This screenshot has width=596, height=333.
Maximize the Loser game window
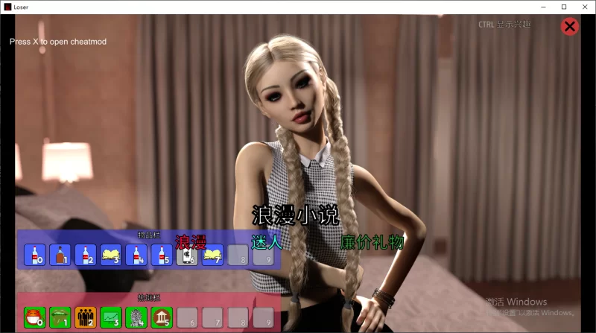[563, 7]
